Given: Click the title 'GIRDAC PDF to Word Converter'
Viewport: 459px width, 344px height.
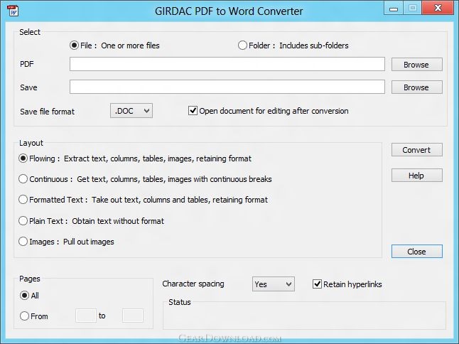Looking at the screenshot, I should pos(229,11).
